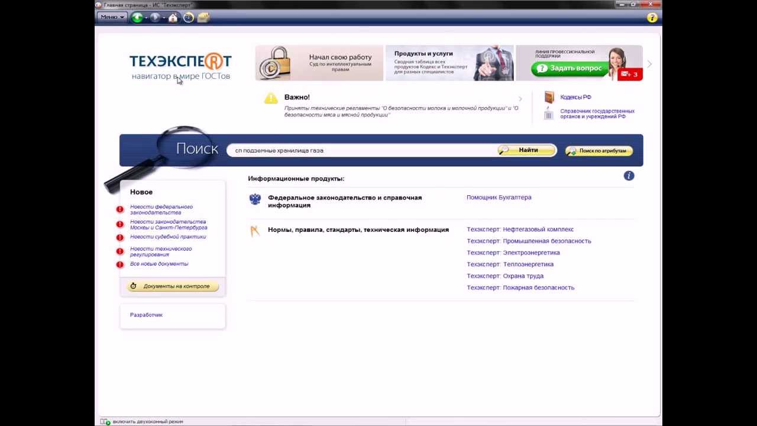This screenshot has width=757, height=426.
Task: Enable two-window mode in status bar
Action: pyautogui.click(x=148, y=422)
